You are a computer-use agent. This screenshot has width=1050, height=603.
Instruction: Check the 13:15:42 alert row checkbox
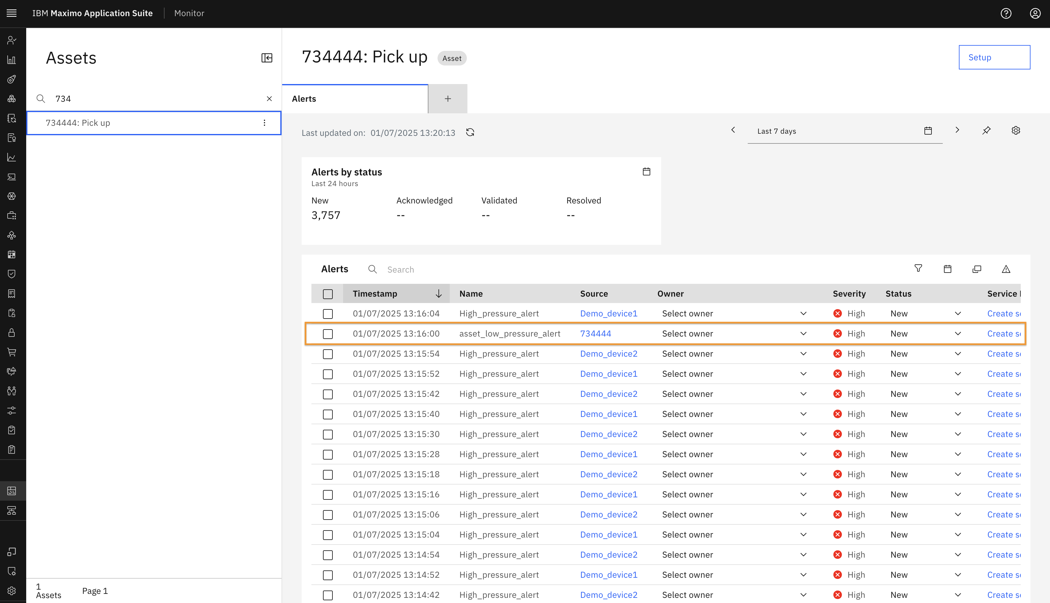328,394
